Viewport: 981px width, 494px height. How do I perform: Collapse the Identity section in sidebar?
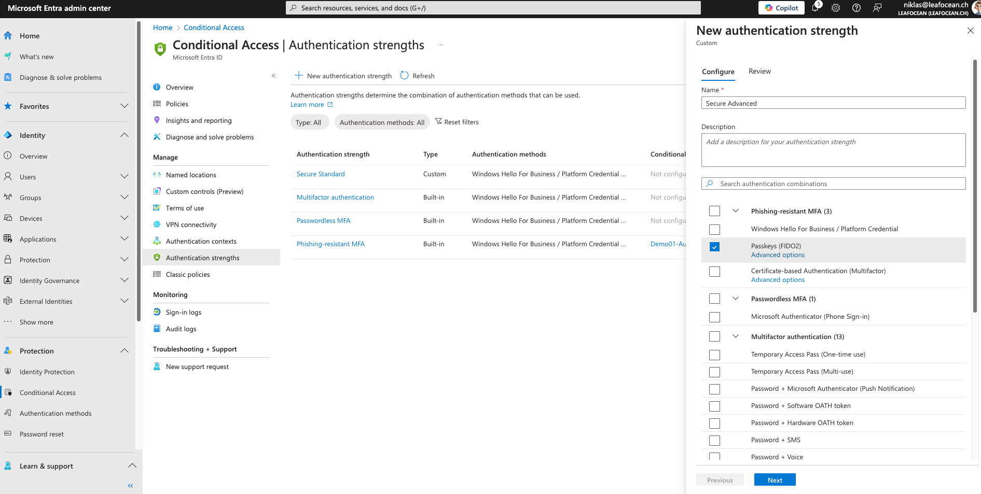click(125, 135)
